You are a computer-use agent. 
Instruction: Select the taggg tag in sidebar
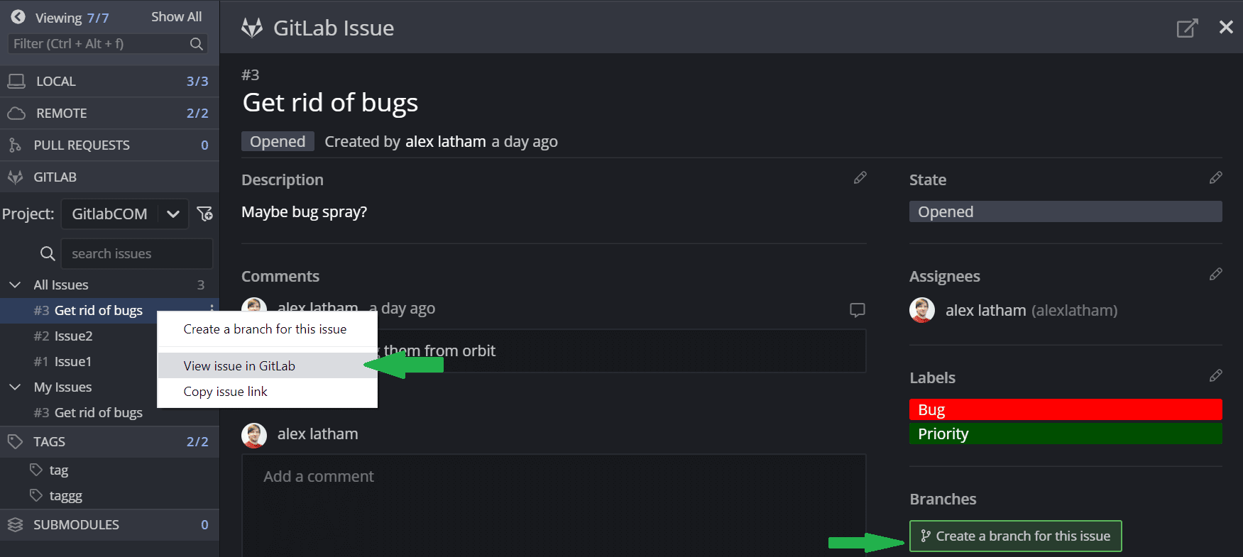pyautogui.click(x=65, y=496)
